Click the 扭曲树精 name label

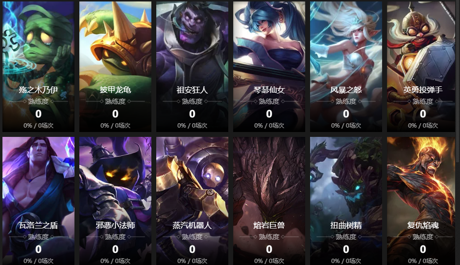coord(346,225)
